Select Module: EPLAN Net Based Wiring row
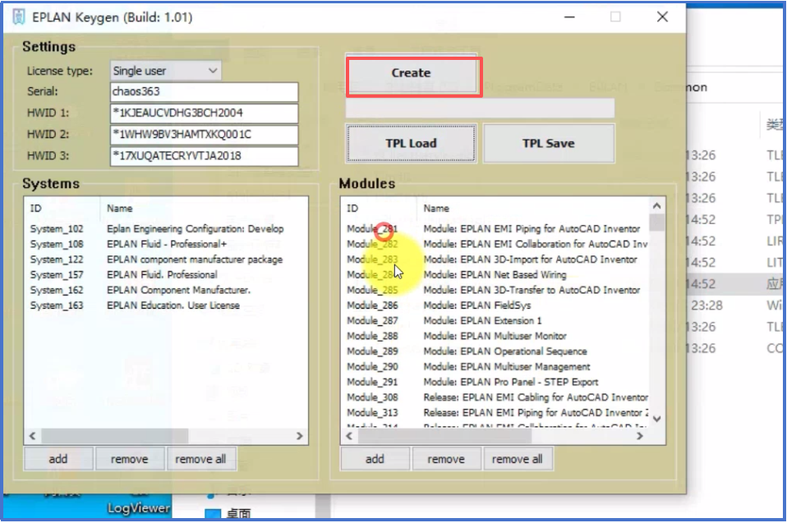Screen dimensions: 787x523 pos(495,275)
